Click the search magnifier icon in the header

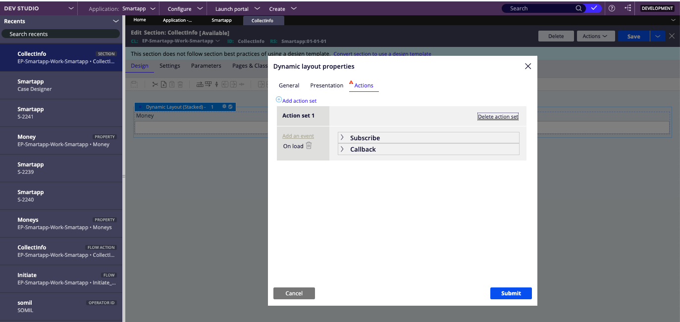tap(579, 8)
